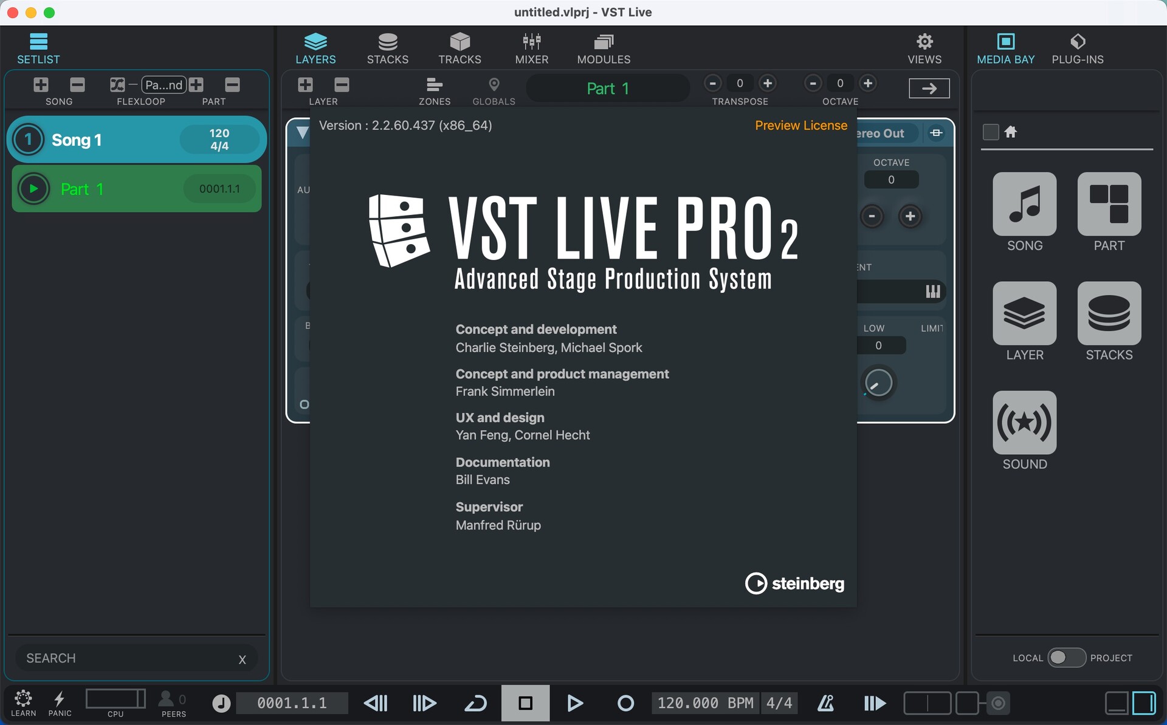Click the Song 1 number badge

coord(28,140)
